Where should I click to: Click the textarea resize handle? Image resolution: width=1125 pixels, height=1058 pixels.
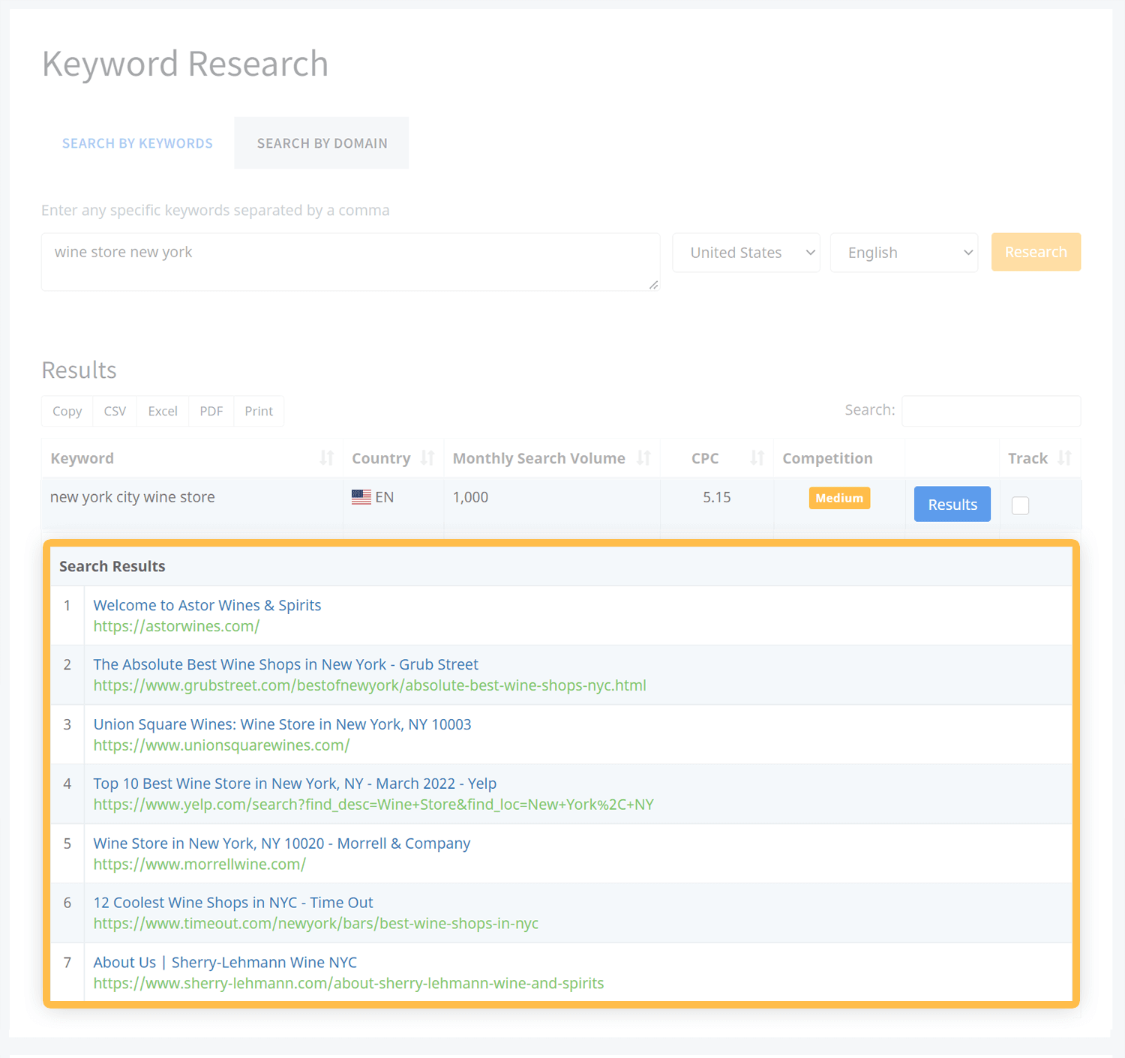point(653,285)
